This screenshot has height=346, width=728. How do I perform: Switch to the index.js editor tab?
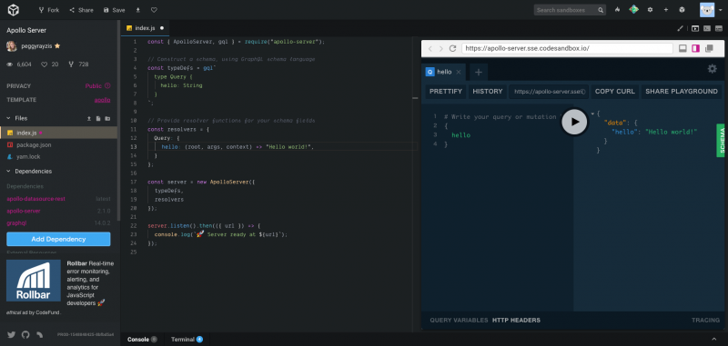[x=145, y=28]
